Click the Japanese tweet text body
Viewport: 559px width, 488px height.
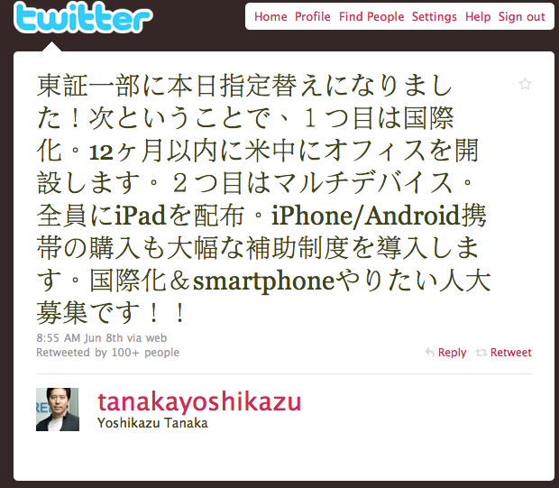[264, 199]
